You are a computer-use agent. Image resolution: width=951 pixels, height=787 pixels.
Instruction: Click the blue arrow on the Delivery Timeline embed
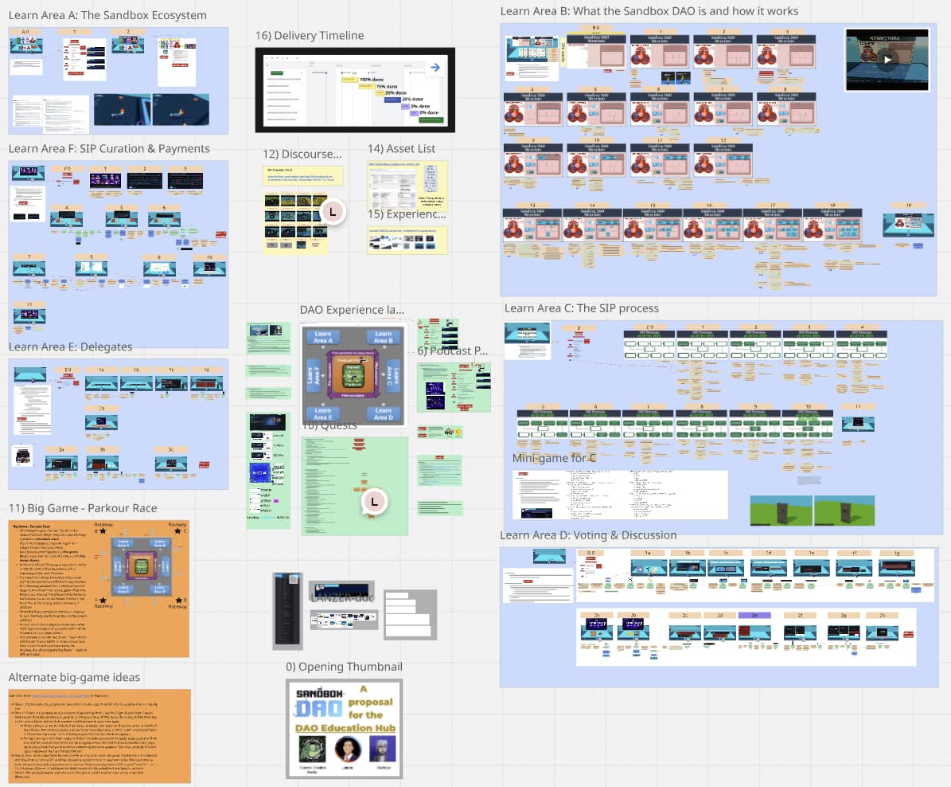[435, 68]
